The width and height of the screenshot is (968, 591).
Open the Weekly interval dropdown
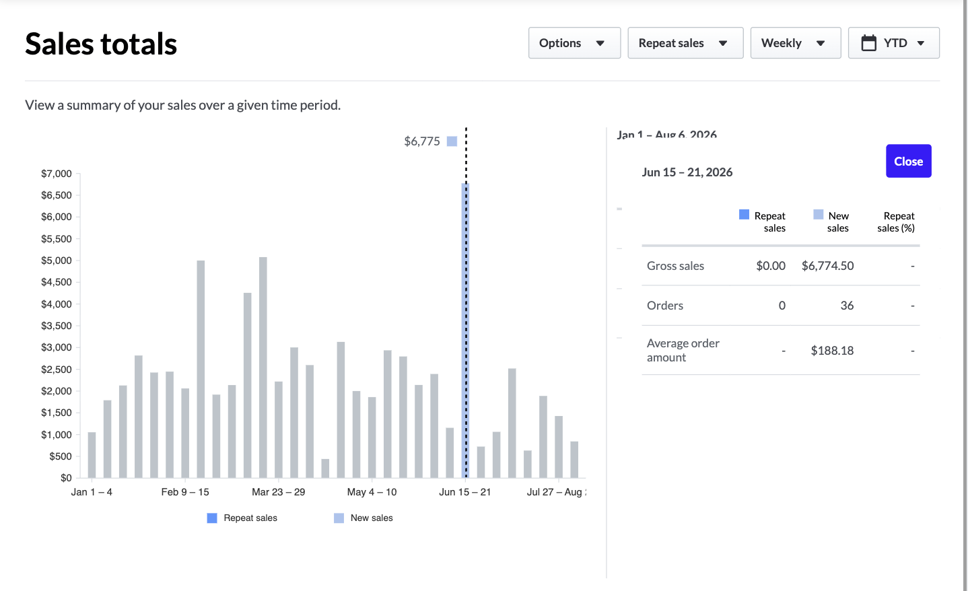796,43
